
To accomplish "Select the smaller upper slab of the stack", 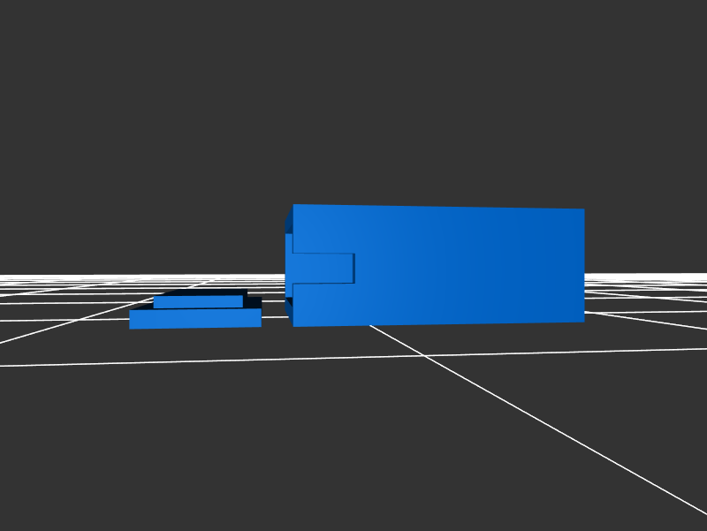I will click(x=198, y=302).
